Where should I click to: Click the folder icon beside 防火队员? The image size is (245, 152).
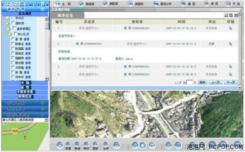[x=10, y=34]
